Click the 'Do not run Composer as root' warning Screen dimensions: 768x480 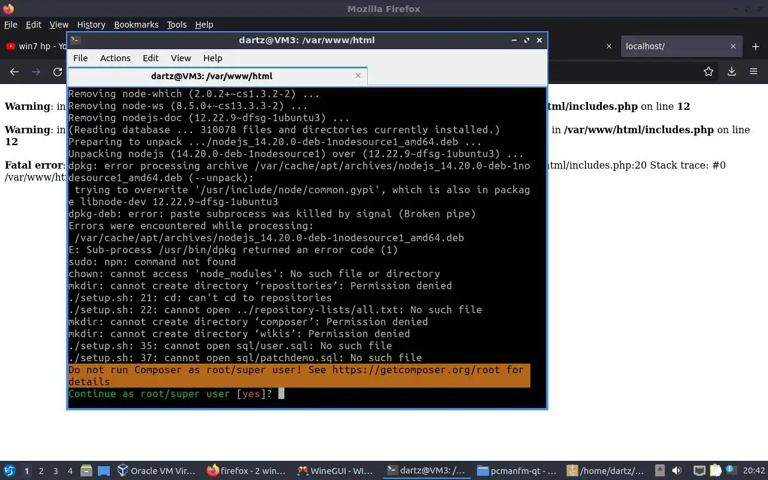click(299, 376)
